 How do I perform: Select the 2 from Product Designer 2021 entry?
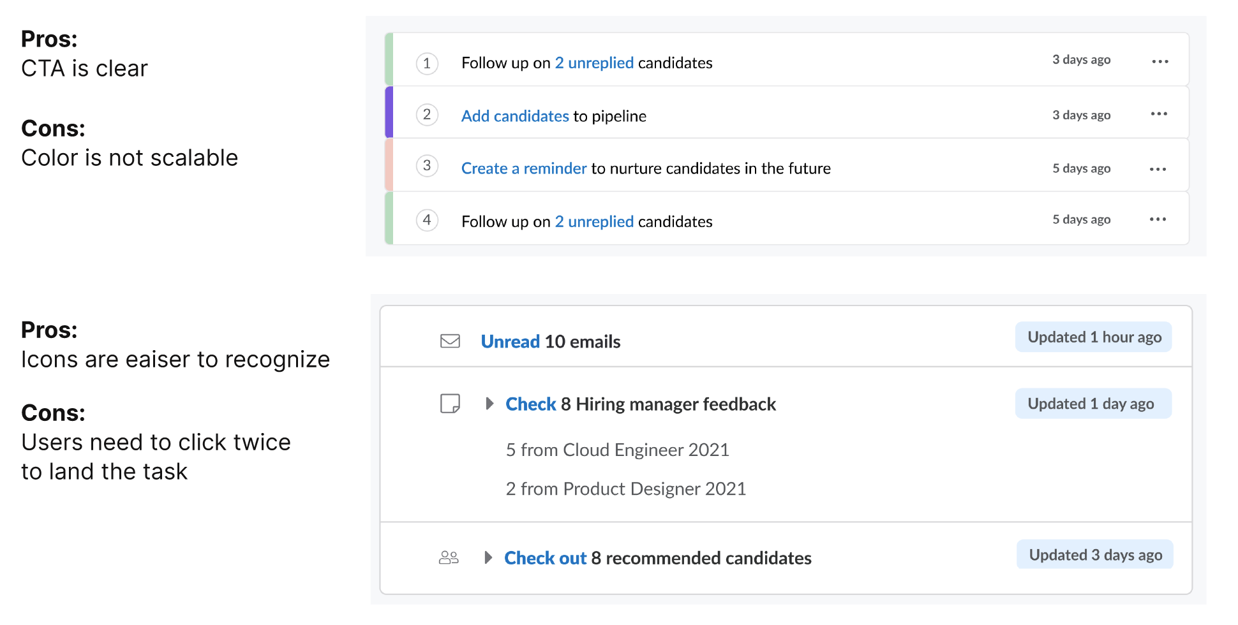point(625,489)
